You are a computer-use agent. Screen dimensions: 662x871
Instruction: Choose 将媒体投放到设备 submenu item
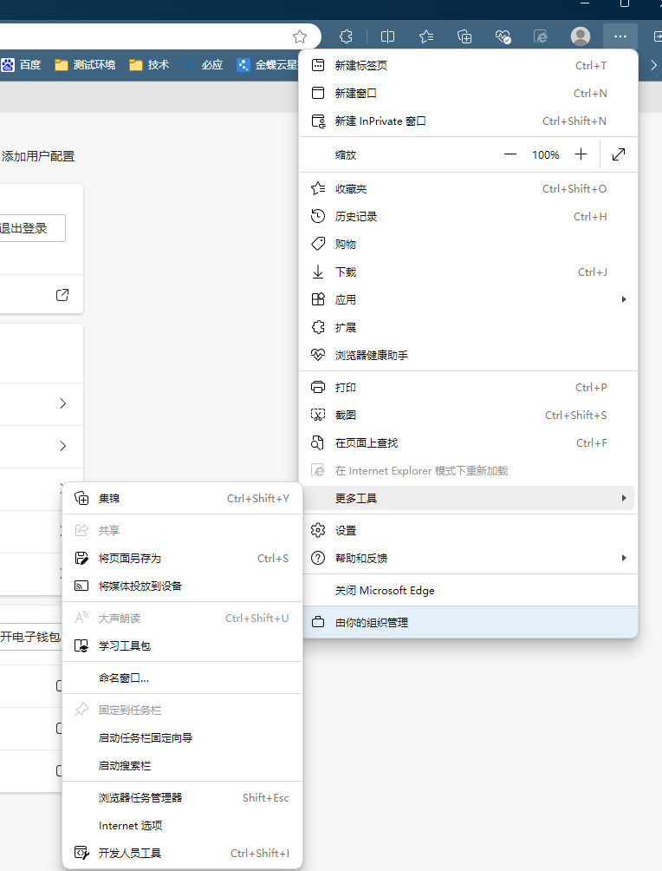[182, 586]
